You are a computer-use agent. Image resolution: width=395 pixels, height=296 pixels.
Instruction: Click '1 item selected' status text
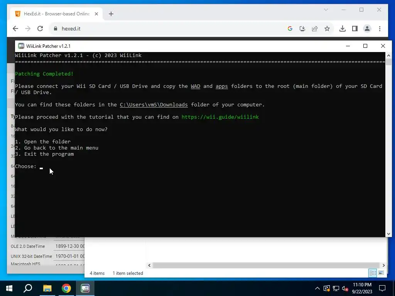(128, 273)
